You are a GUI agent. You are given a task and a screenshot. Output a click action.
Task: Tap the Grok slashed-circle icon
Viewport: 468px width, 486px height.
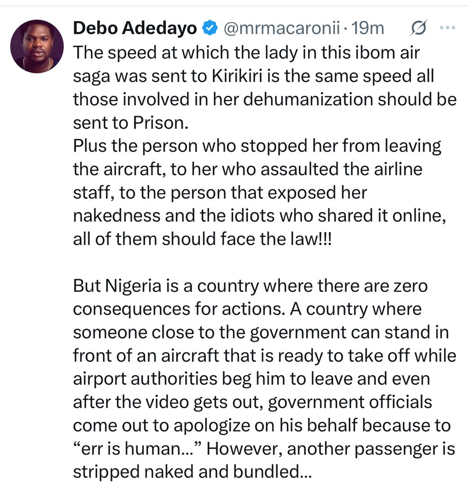tap(419, 29)
